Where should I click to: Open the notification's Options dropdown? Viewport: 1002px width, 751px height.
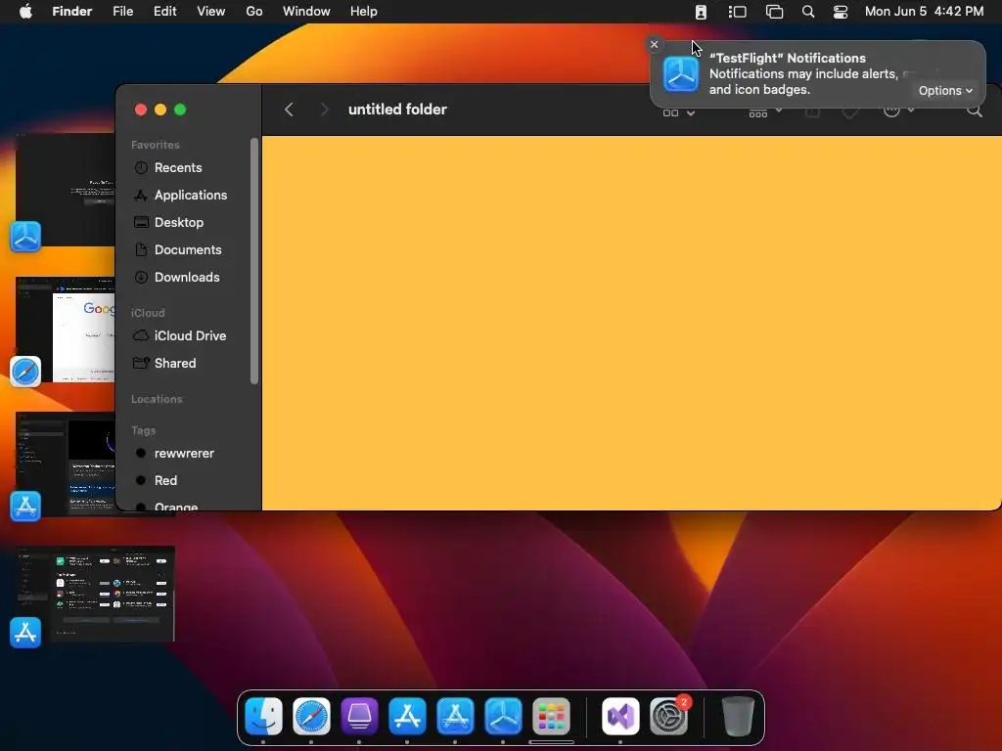tap(945, 91)
